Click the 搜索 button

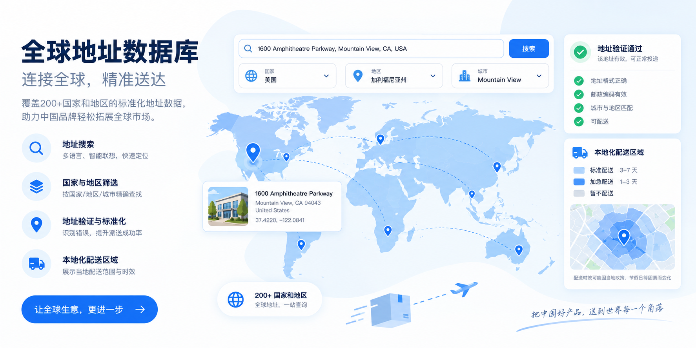528,49
